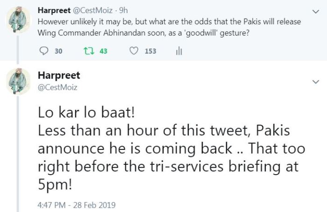Click the reply count number 30
The width and height of the screenshot is (327, 212).
tap(58, 51)
